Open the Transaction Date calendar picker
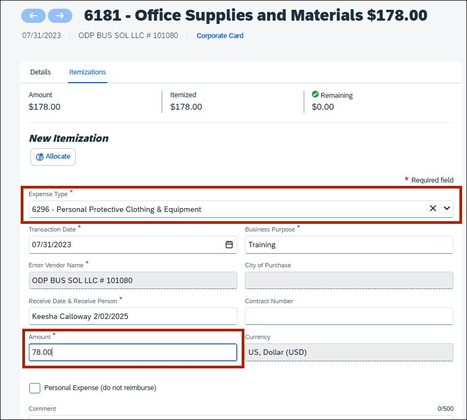 click(x=229, y=245)
